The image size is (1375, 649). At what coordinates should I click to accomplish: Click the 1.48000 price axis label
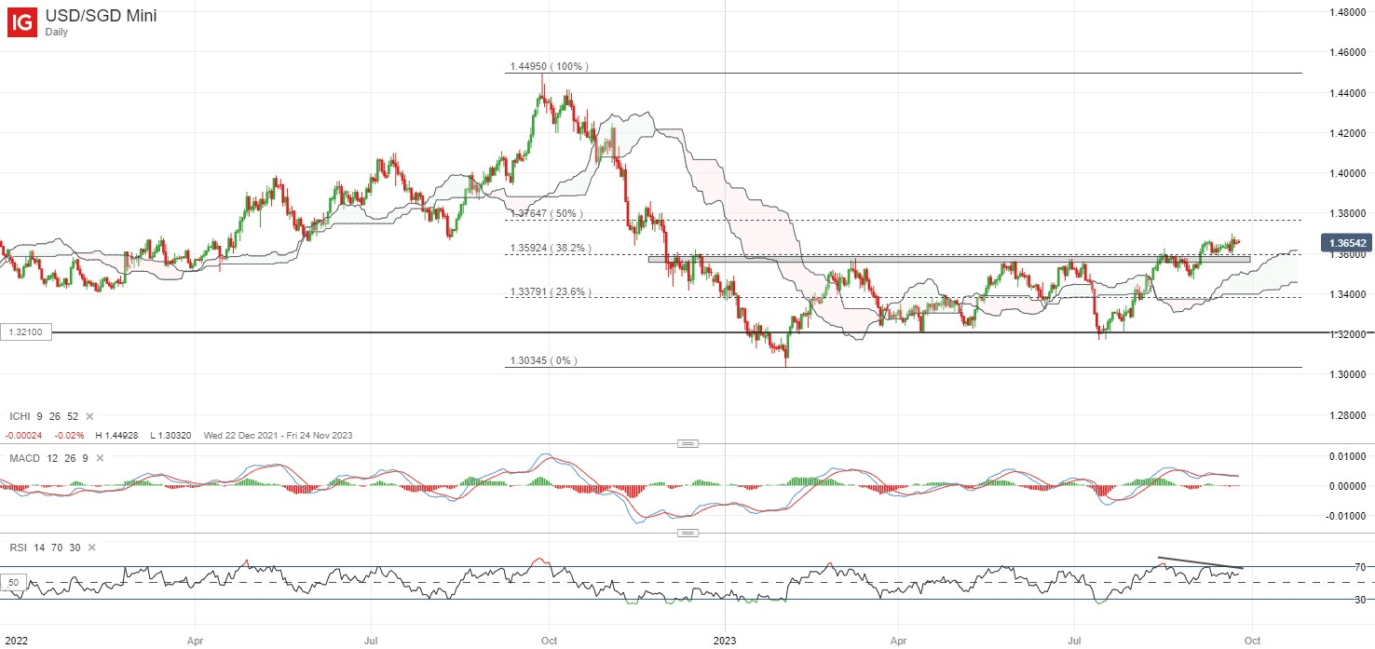(1348, 12)
